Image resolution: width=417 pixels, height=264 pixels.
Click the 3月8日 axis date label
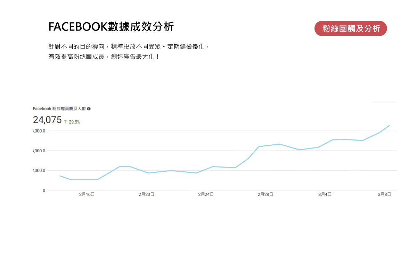coord(384,195)
